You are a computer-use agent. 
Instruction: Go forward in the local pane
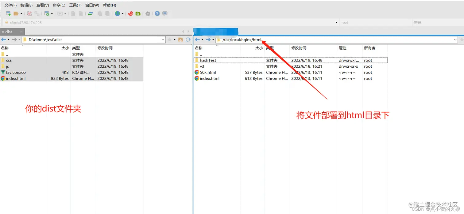pyautogui.click(x=14, y=39)
